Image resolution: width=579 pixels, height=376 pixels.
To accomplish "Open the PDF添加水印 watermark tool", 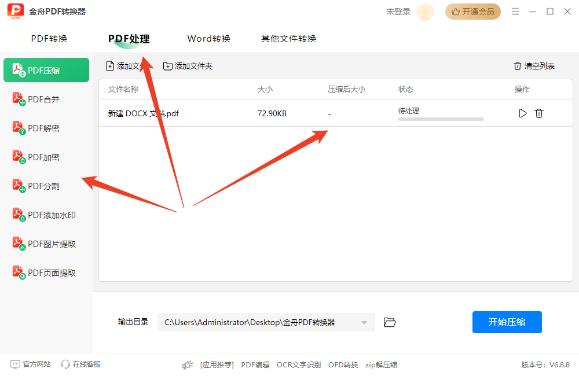I will (x=52, y=215).
